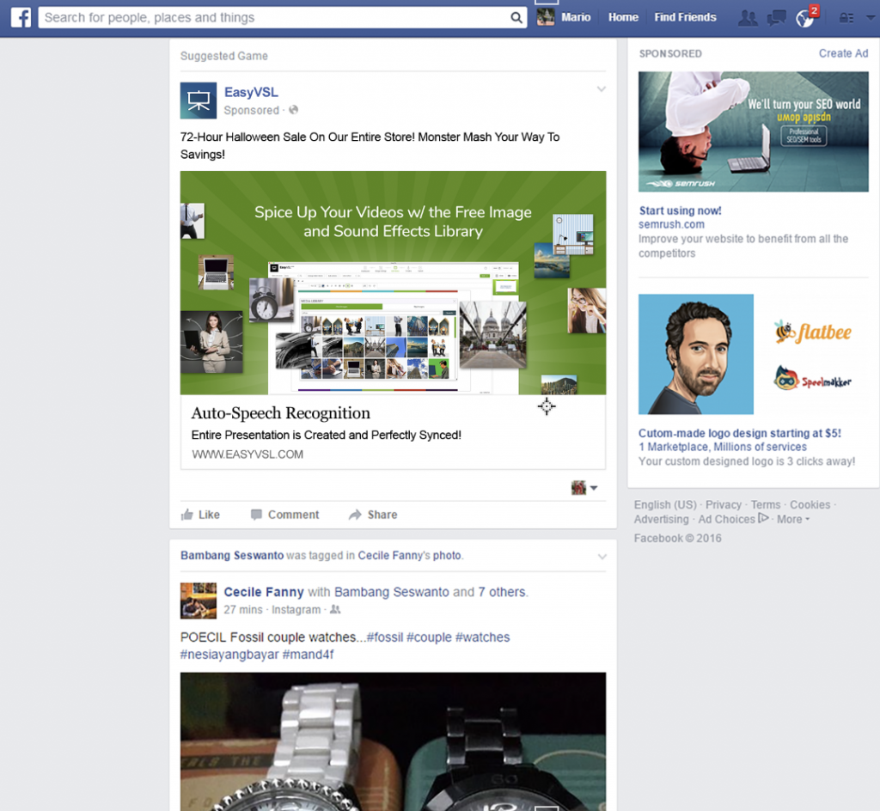Open the Terms footer link
880x811 pixels.
point(766,505)
